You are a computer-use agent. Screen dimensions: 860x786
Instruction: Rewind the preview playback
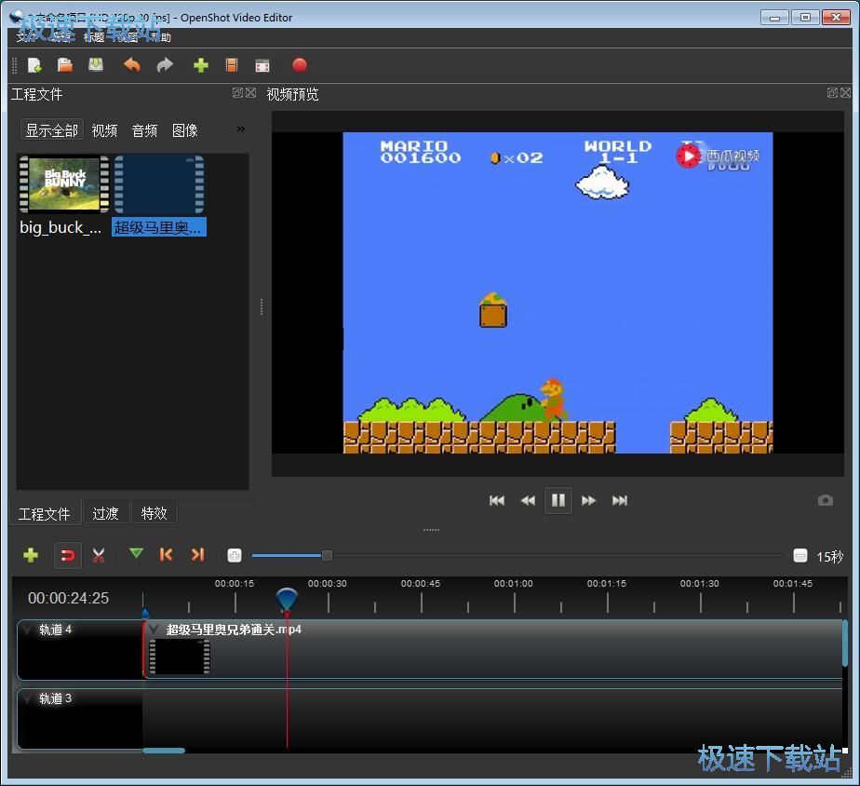tap(528, 501)
